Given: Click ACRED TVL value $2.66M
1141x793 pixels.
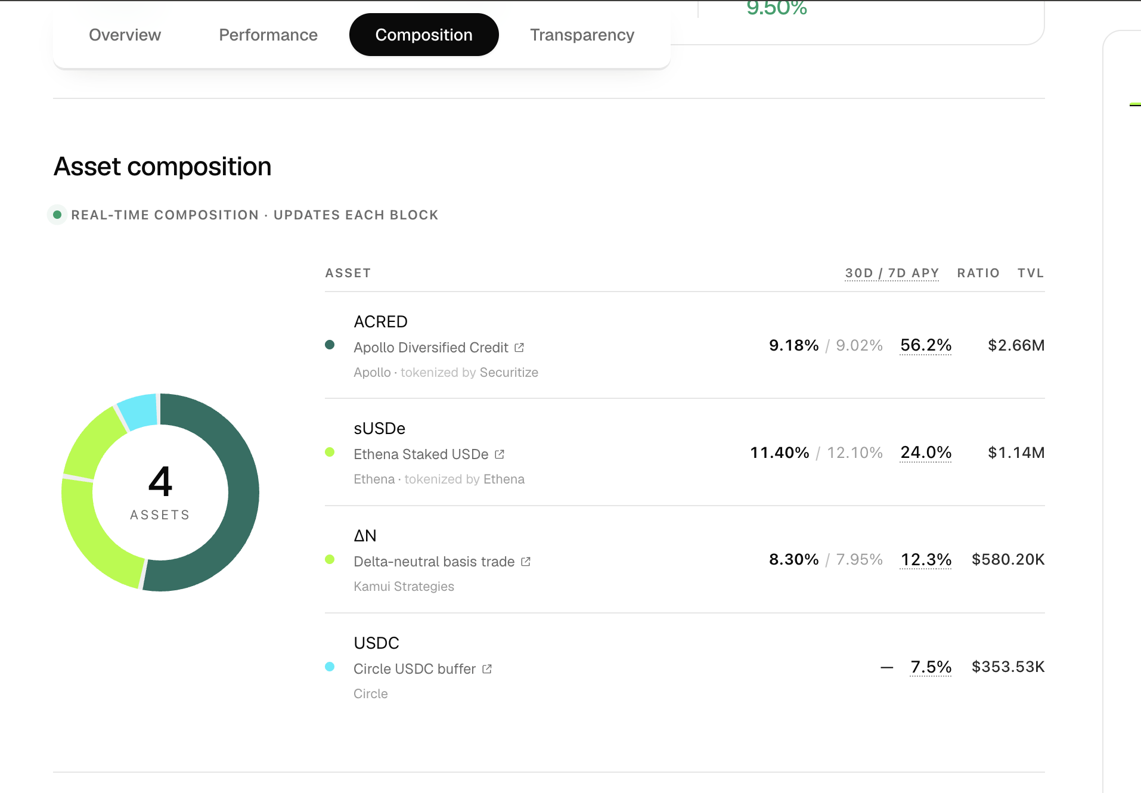Looking at the screenshot, I should (1016, 345).
